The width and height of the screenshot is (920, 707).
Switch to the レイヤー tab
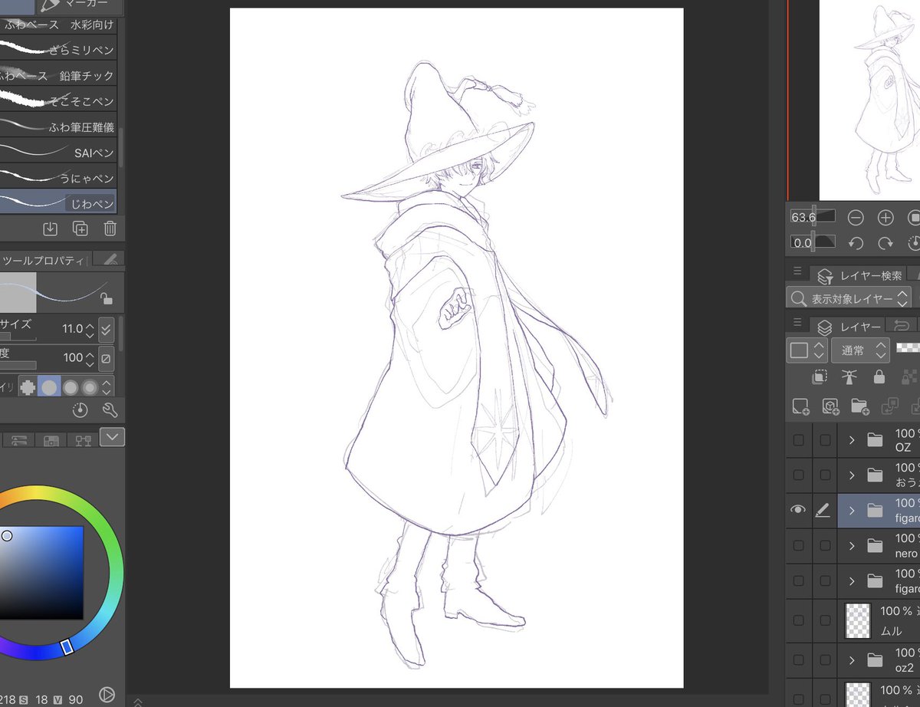[850, 327]
